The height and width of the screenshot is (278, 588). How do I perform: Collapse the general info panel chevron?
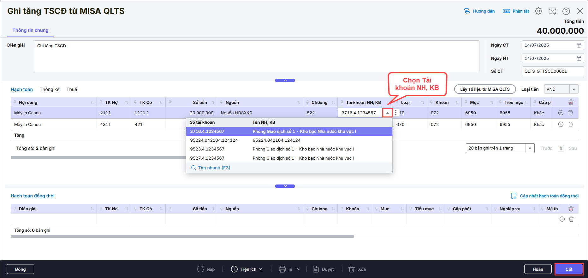click(x=285, y=81)
